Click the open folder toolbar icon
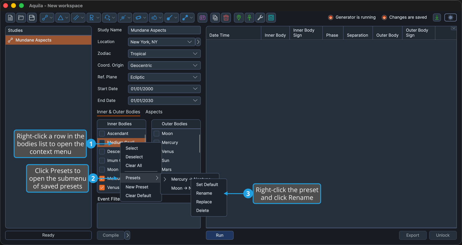This screenshot has width=462, height=245. tap(21, 18)
